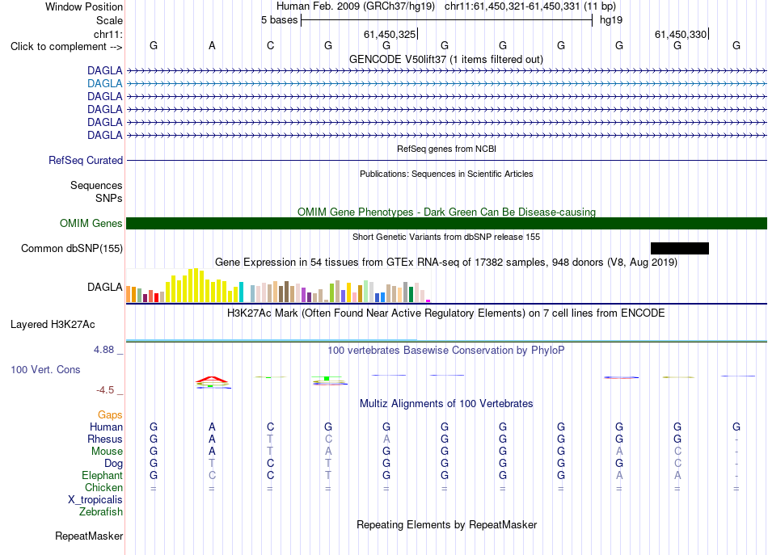Click the 61,450,325 coordinate marker
The image size is (768, 555).
coord(390,34)
